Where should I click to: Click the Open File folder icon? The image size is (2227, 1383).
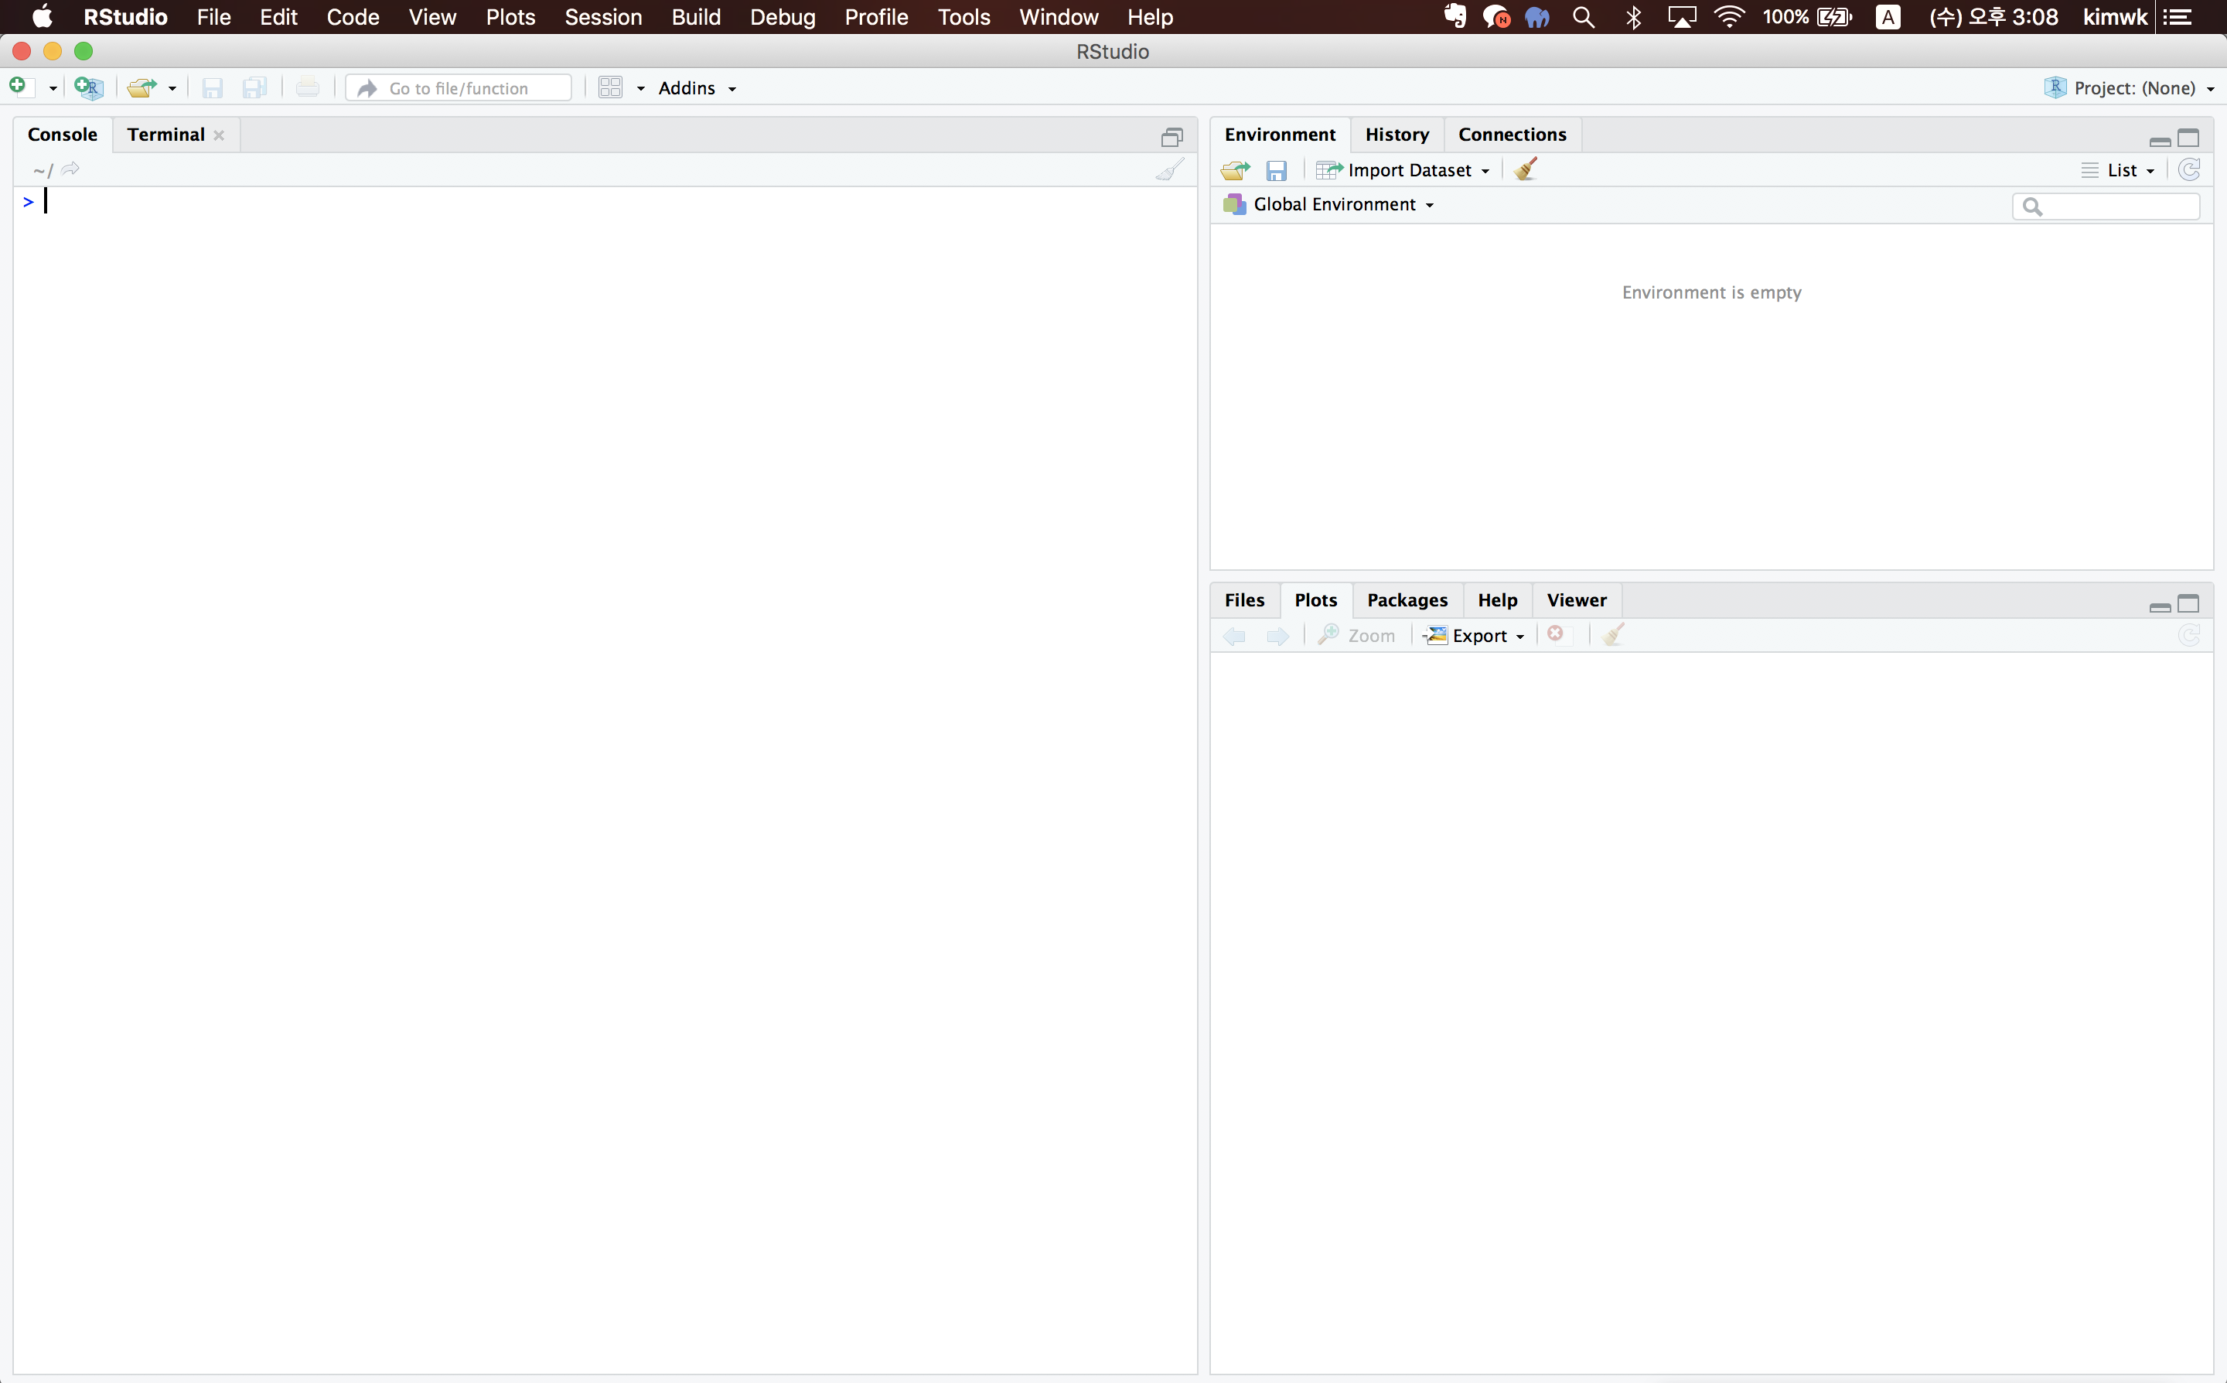pyautogui.click(x=141, y=88)
